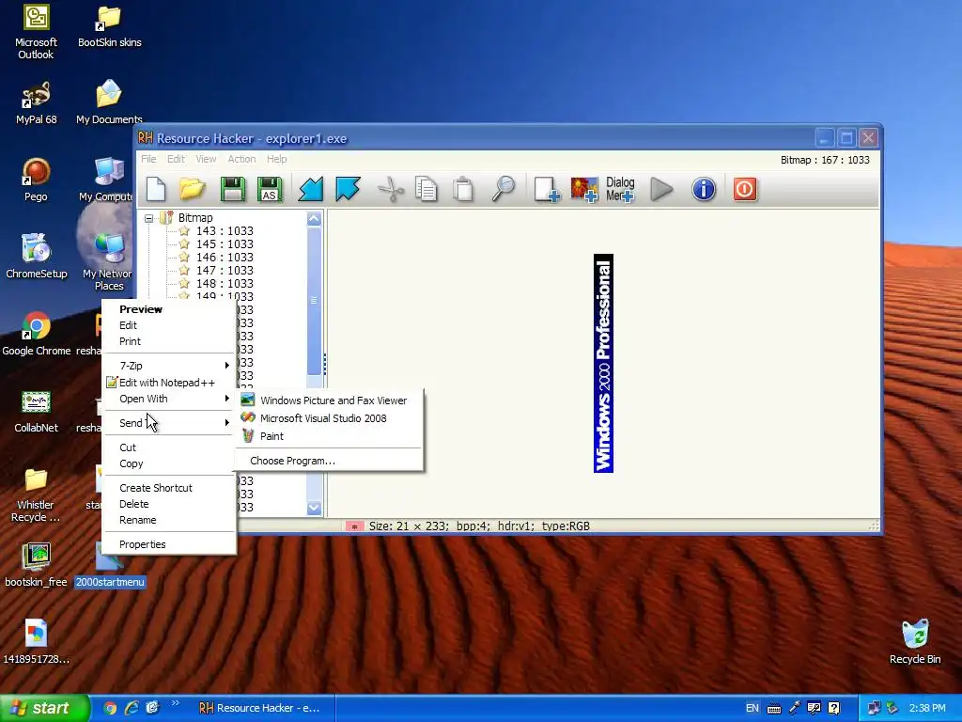Click the Add image resource icon
This screenshot has height=722, width=962.
click(x=583, y=189)
